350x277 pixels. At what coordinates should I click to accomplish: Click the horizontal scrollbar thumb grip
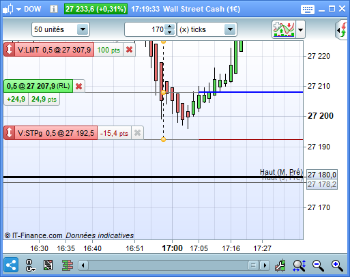253,265
